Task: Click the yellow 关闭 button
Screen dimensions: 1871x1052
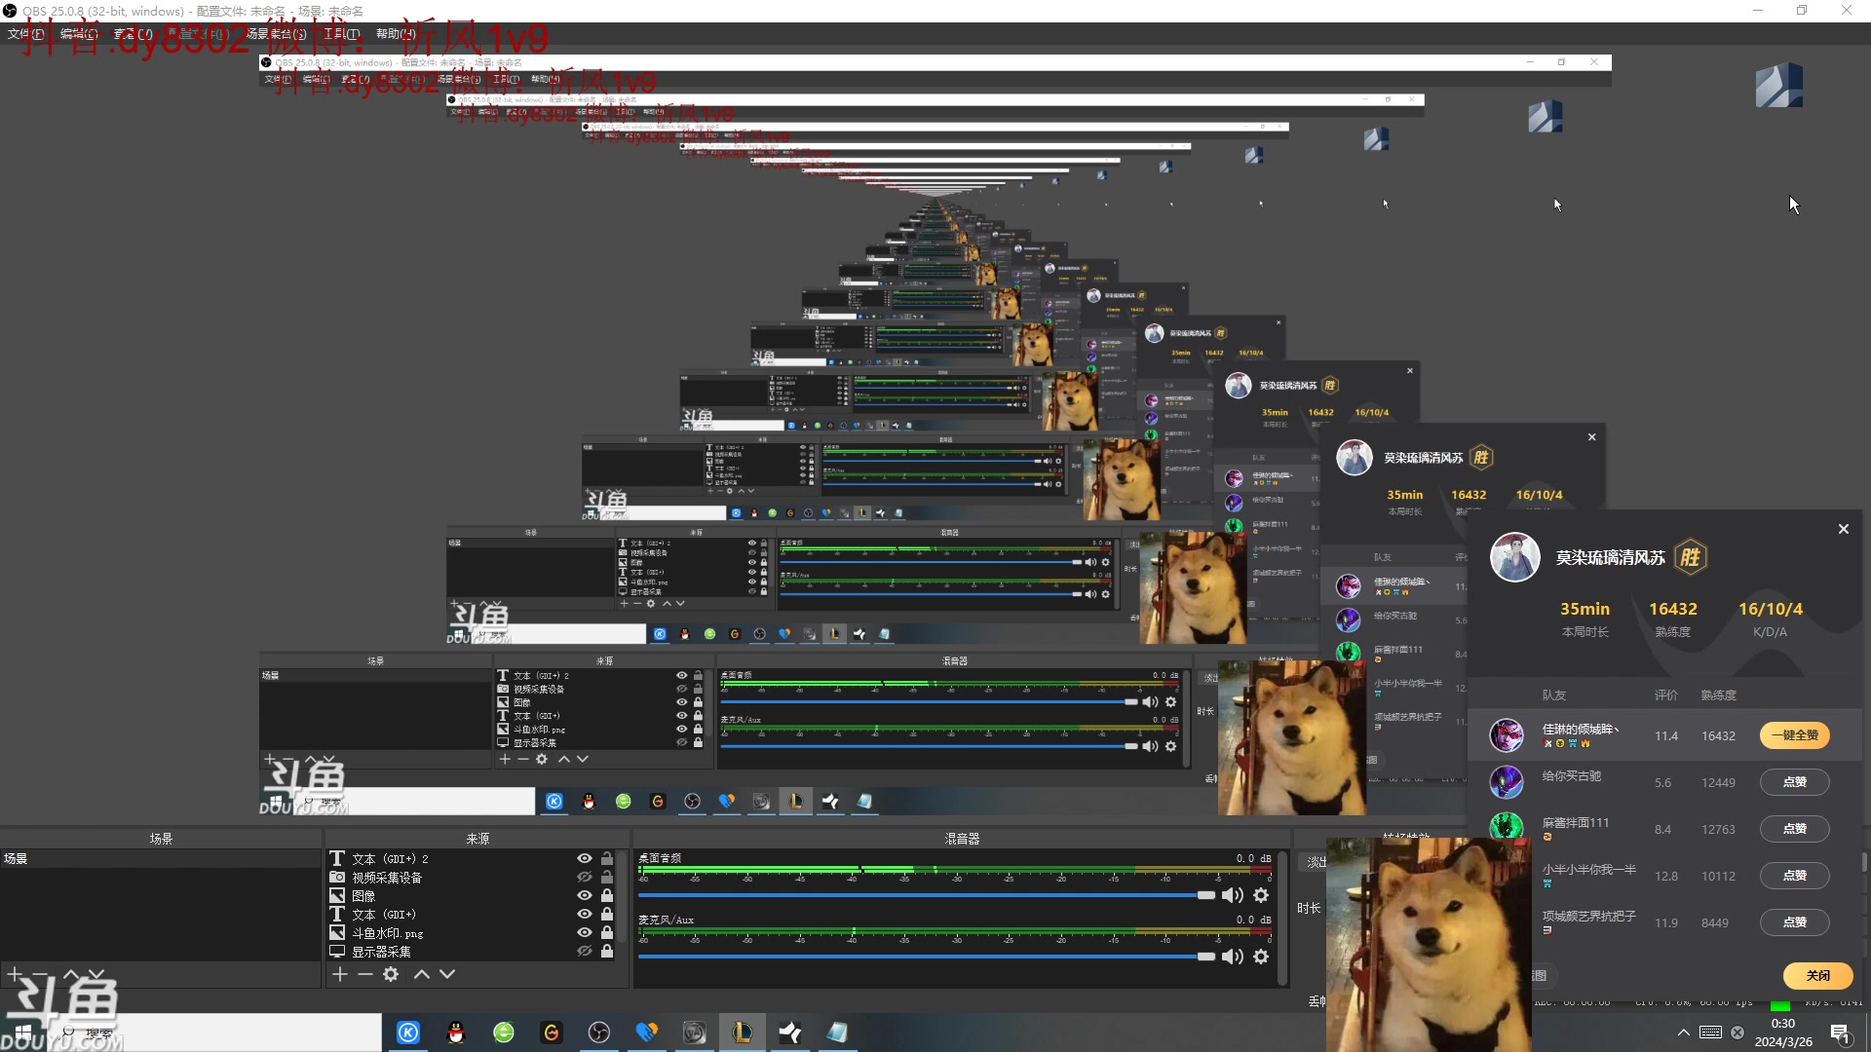Action: (1817, 975)
